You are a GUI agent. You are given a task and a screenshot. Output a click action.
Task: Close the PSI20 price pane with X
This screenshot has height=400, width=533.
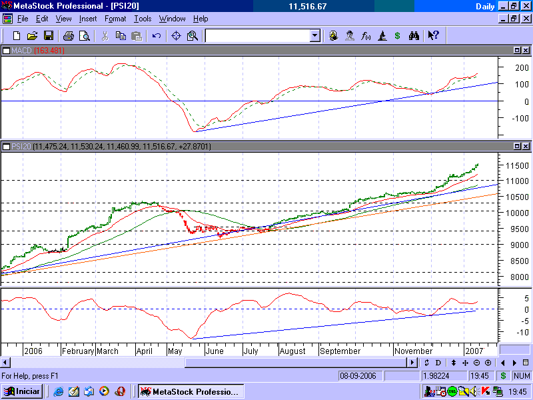pos(526,146)
